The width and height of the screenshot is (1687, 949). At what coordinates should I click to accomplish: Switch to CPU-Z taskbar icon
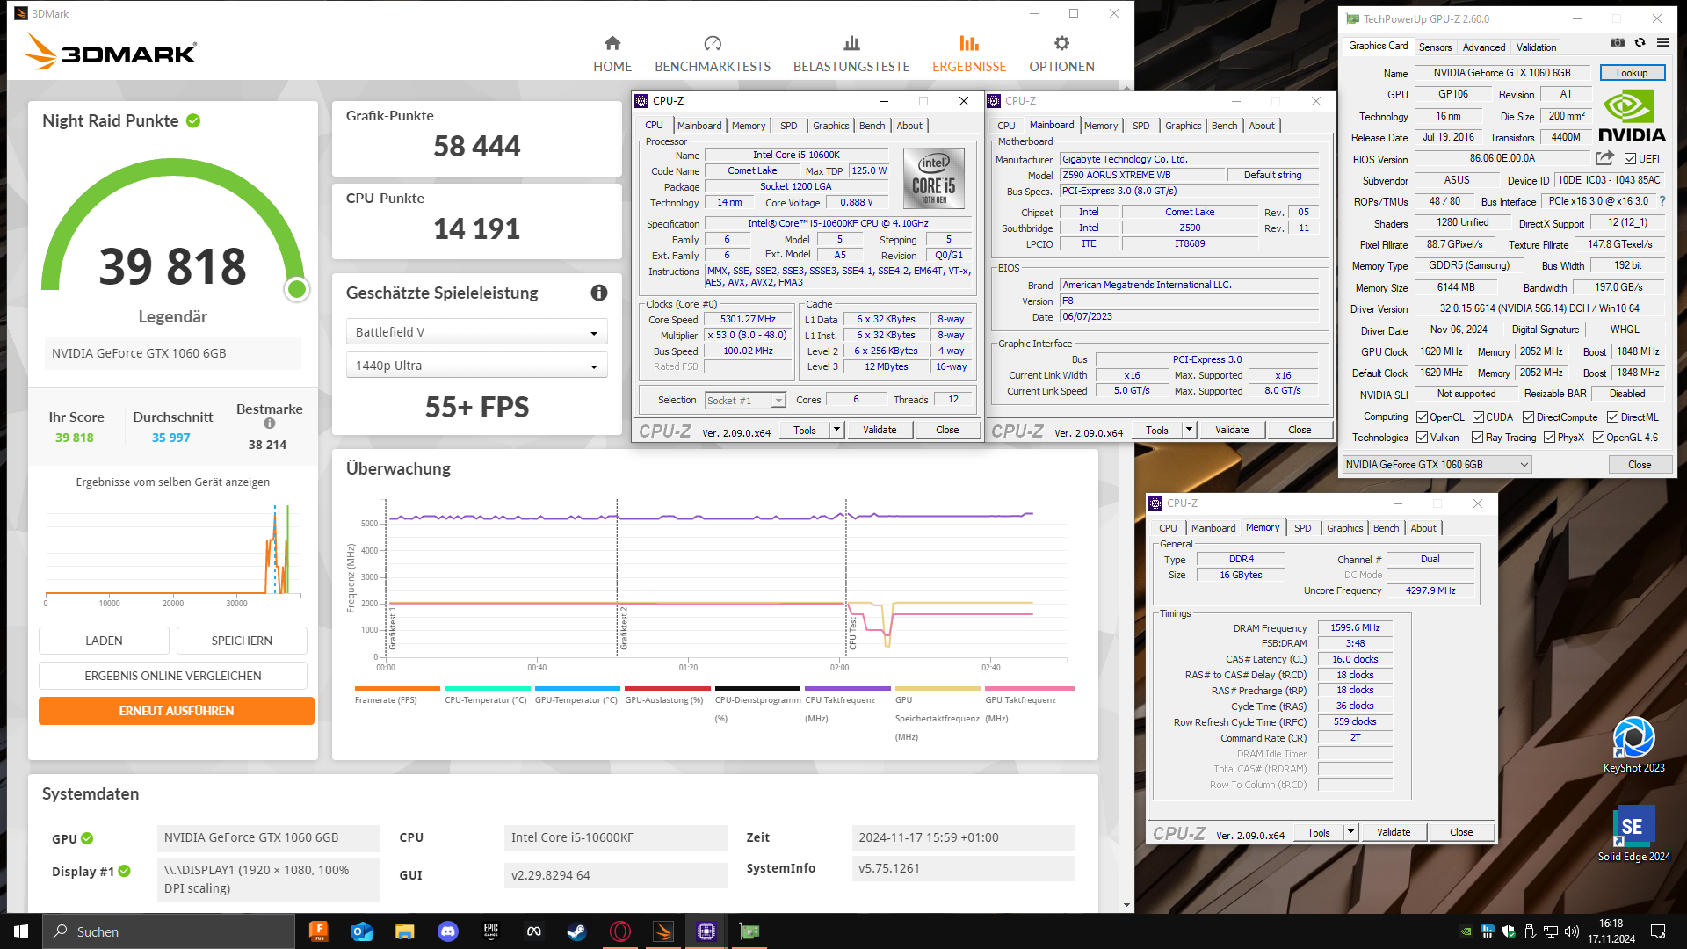coord(706,931)
